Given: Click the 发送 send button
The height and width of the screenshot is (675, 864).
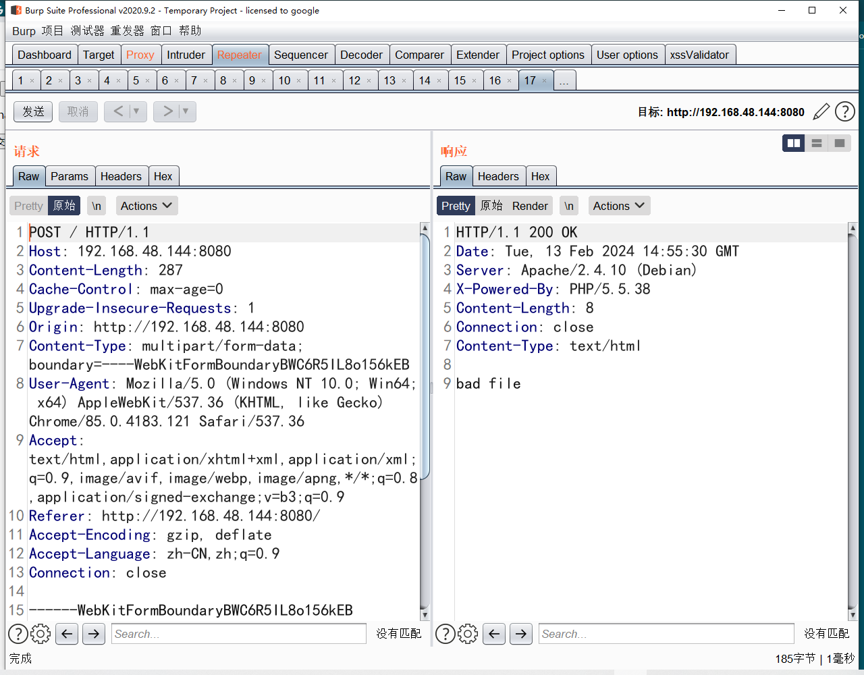Looking at the screenshot, I should click(x=33, y=111).
